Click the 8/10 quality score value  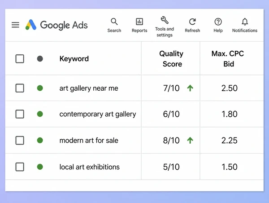click(x=171, y=141)
